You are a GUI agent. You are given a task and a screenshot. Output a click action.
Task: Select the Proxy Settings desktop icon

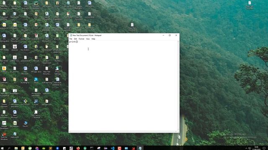point(57,70)
